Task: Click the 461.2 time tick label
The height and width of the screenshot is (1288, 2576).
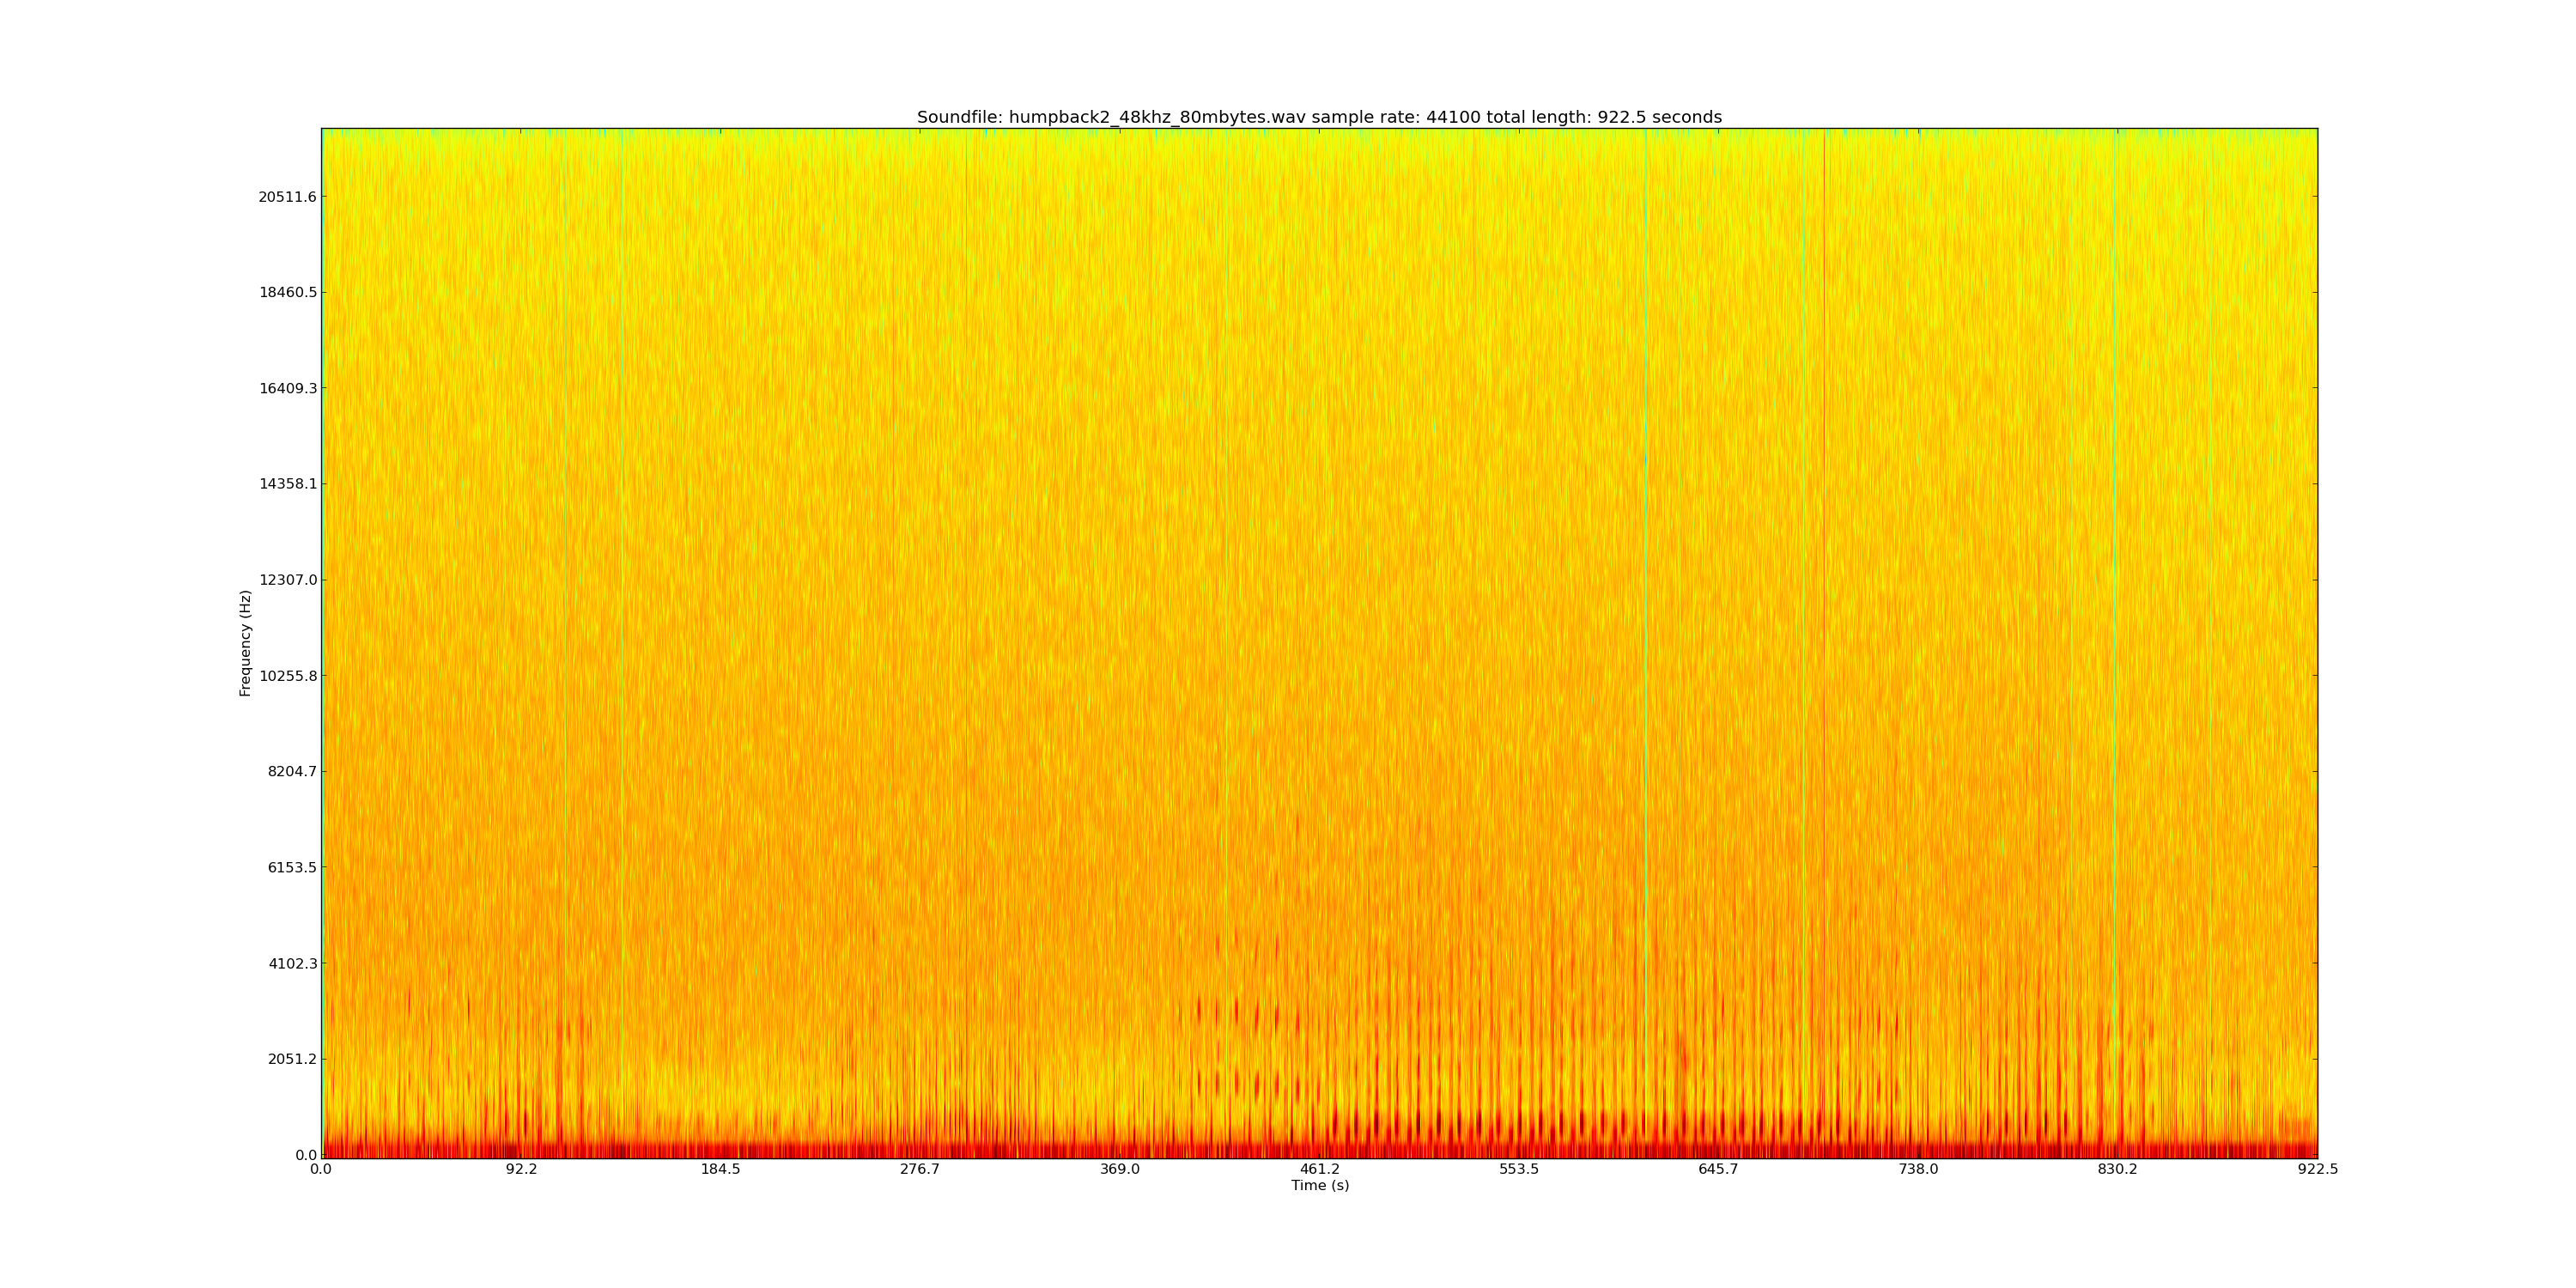Action: 1319,1169
